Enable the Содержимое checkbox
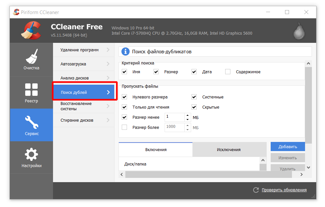 (228, 72)
